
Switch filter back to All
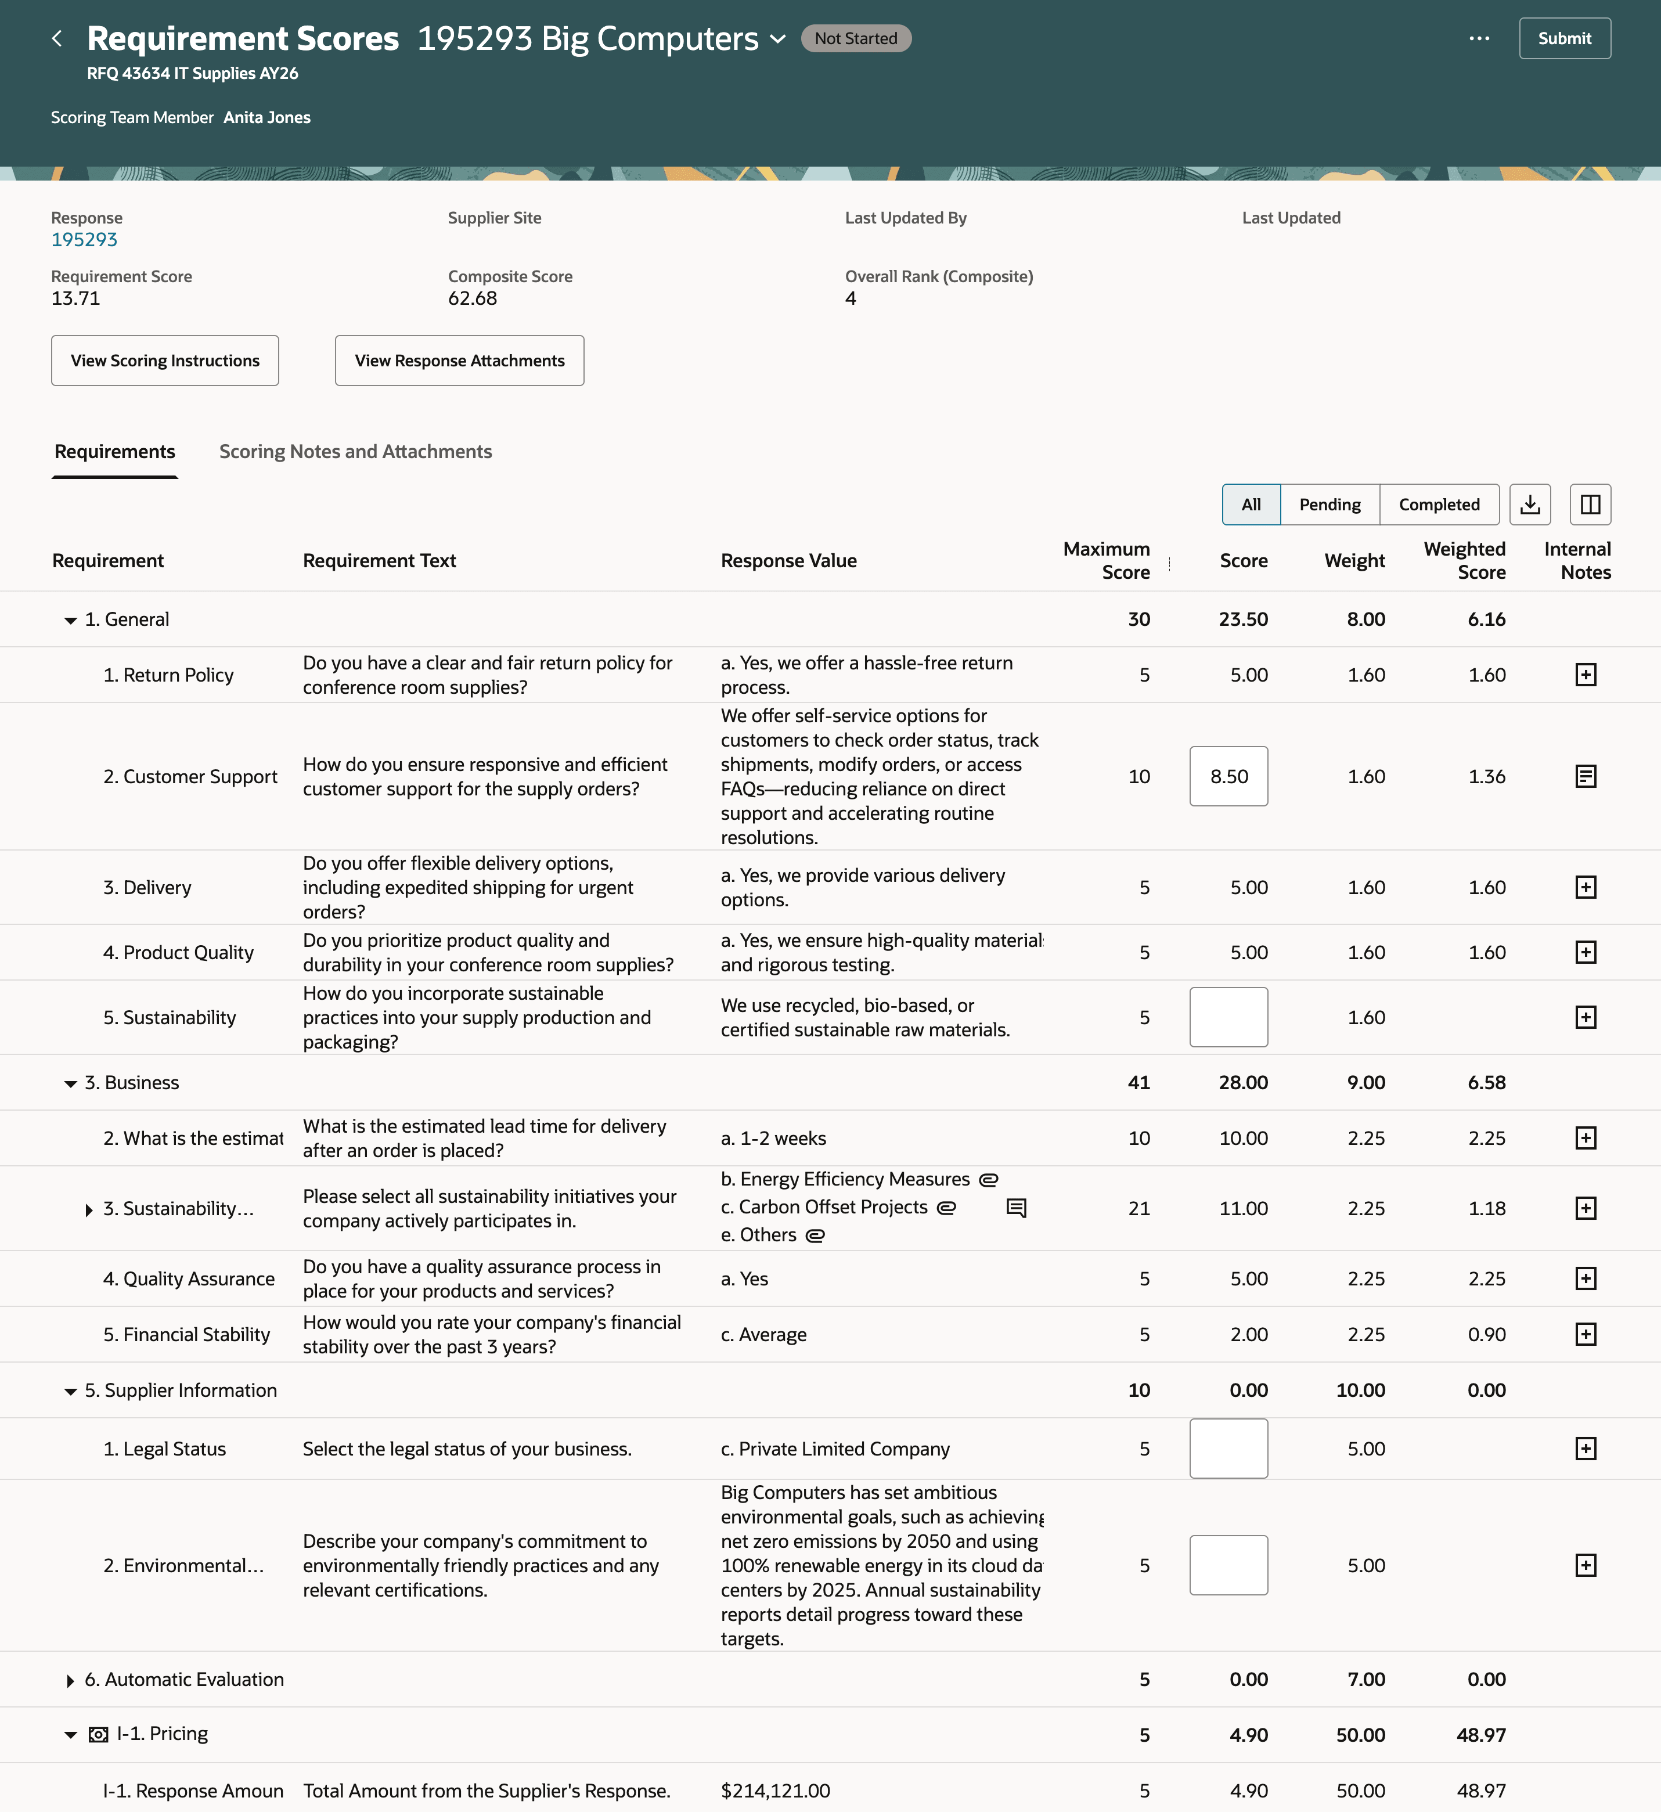1250,504
